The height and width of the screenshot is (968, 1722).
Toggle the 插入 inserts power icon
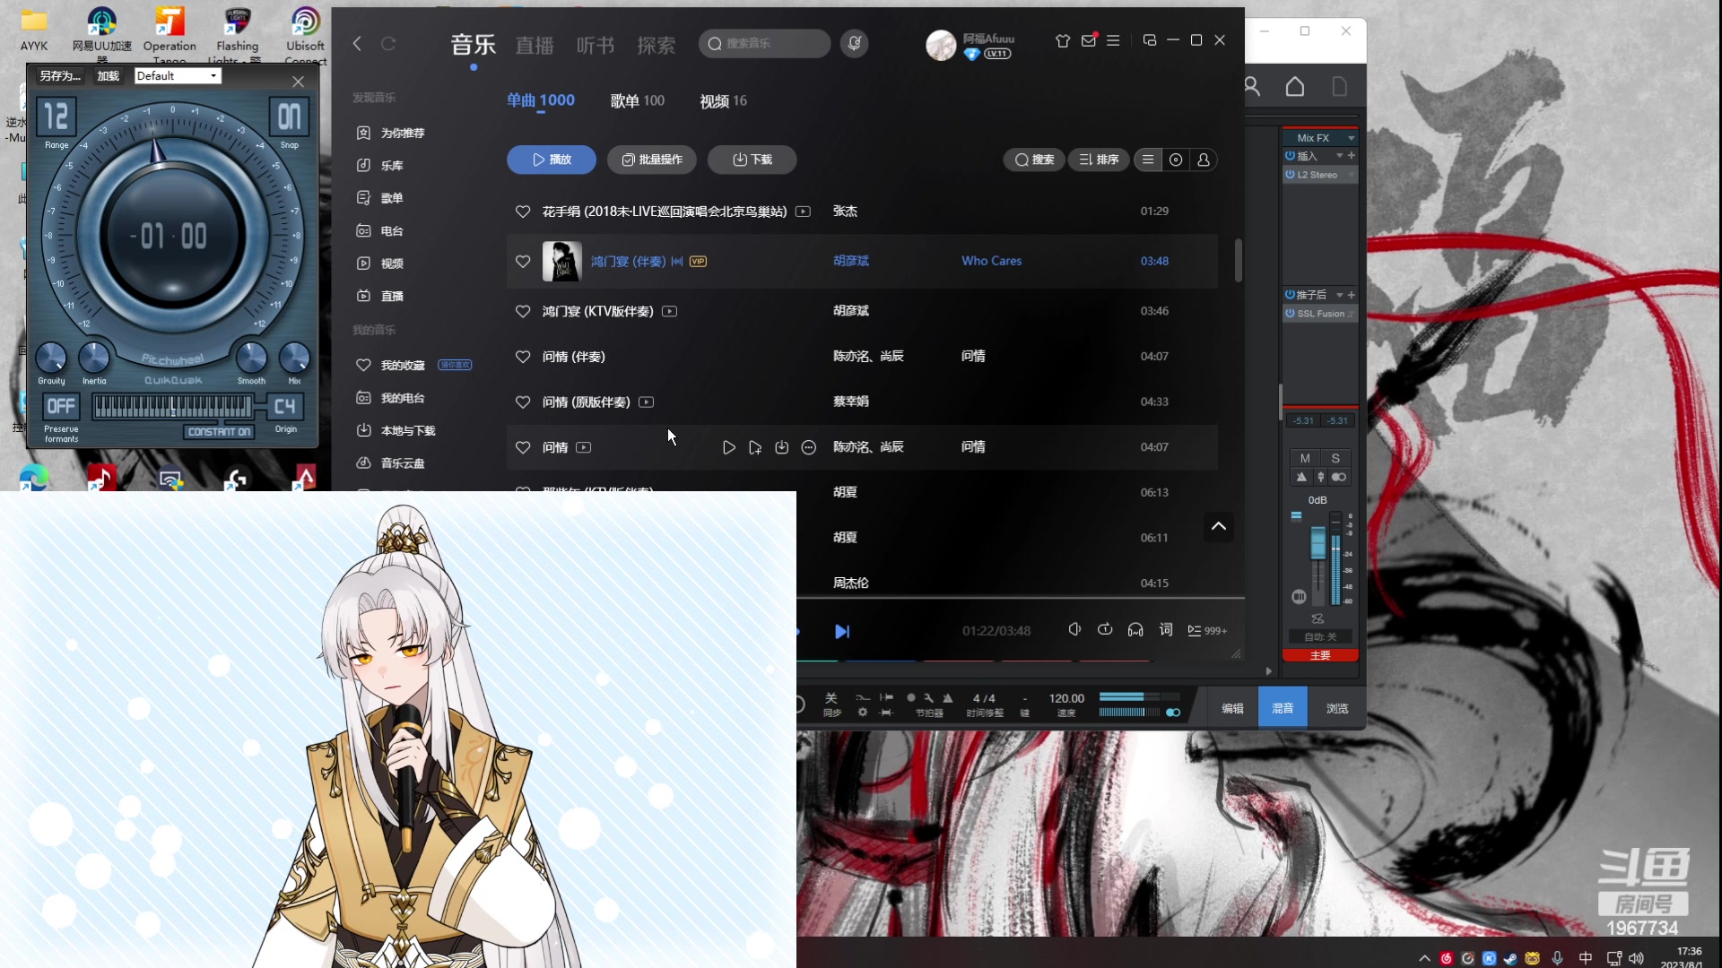pyautogui.click(x=1290, y=156)
